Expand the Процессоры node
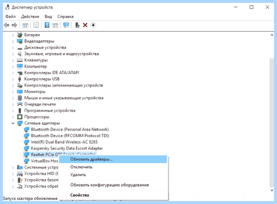The height and width of the screenshot is (204, 277). (13, 117)
